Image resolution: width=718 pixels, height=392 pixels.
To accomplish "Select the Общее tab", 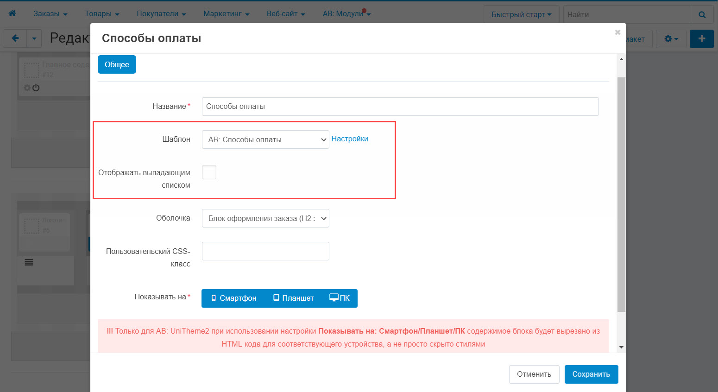I will coord(117,64).
